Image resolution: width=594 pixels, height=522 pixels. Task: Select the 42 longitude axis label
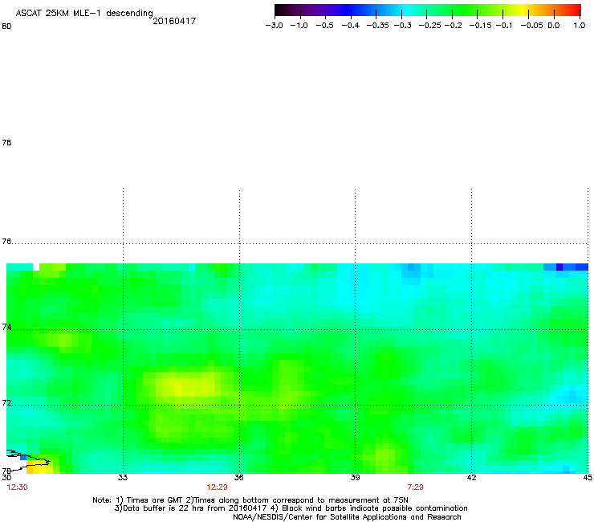click(x=471, y=478)
